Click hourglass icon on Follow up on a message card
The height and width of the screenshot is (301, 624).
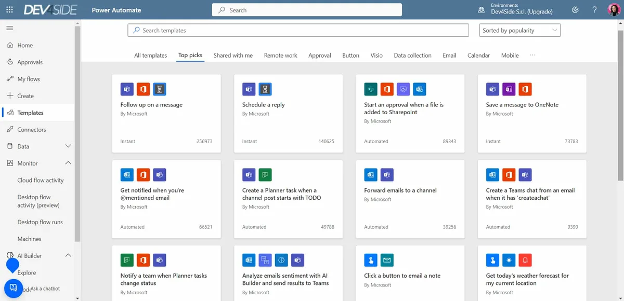tap(160, 89)
